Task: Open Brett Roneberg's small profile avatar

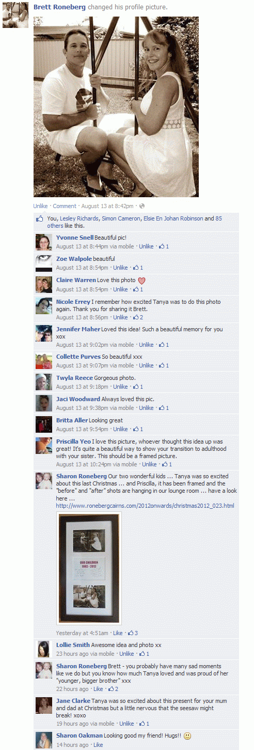Action: [15, 15]
